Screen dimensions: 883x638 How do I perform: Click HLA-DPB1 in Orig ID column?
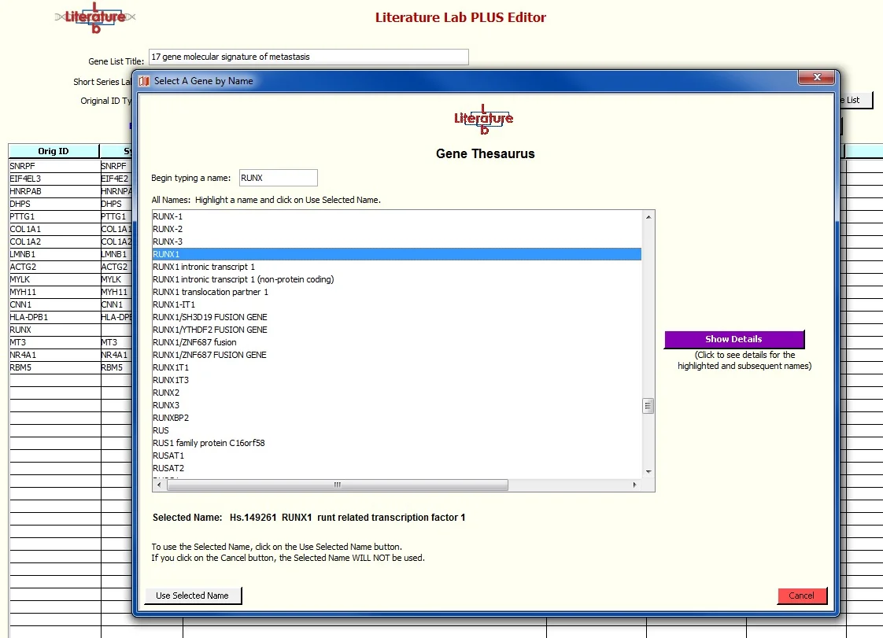tap(54, 317)
